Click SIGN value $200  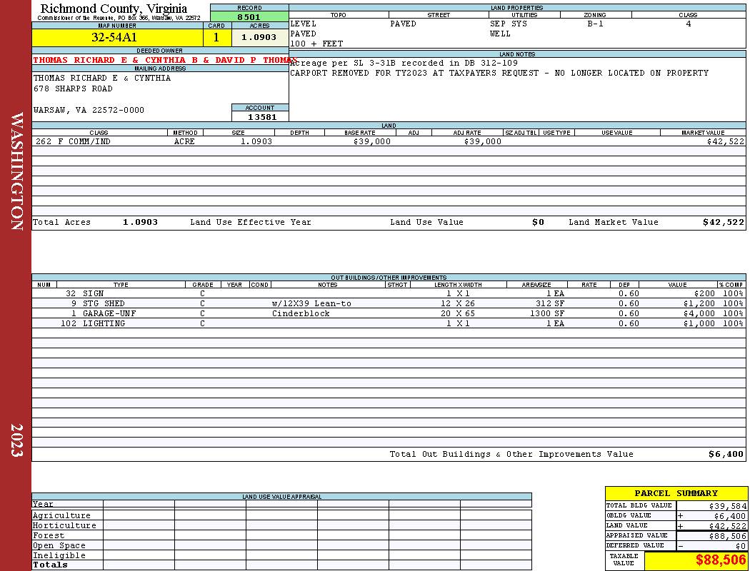tap(704, 293)
